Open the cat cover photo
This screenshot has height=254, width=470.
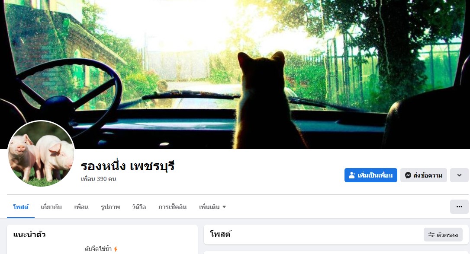click(x=235, y=74)
